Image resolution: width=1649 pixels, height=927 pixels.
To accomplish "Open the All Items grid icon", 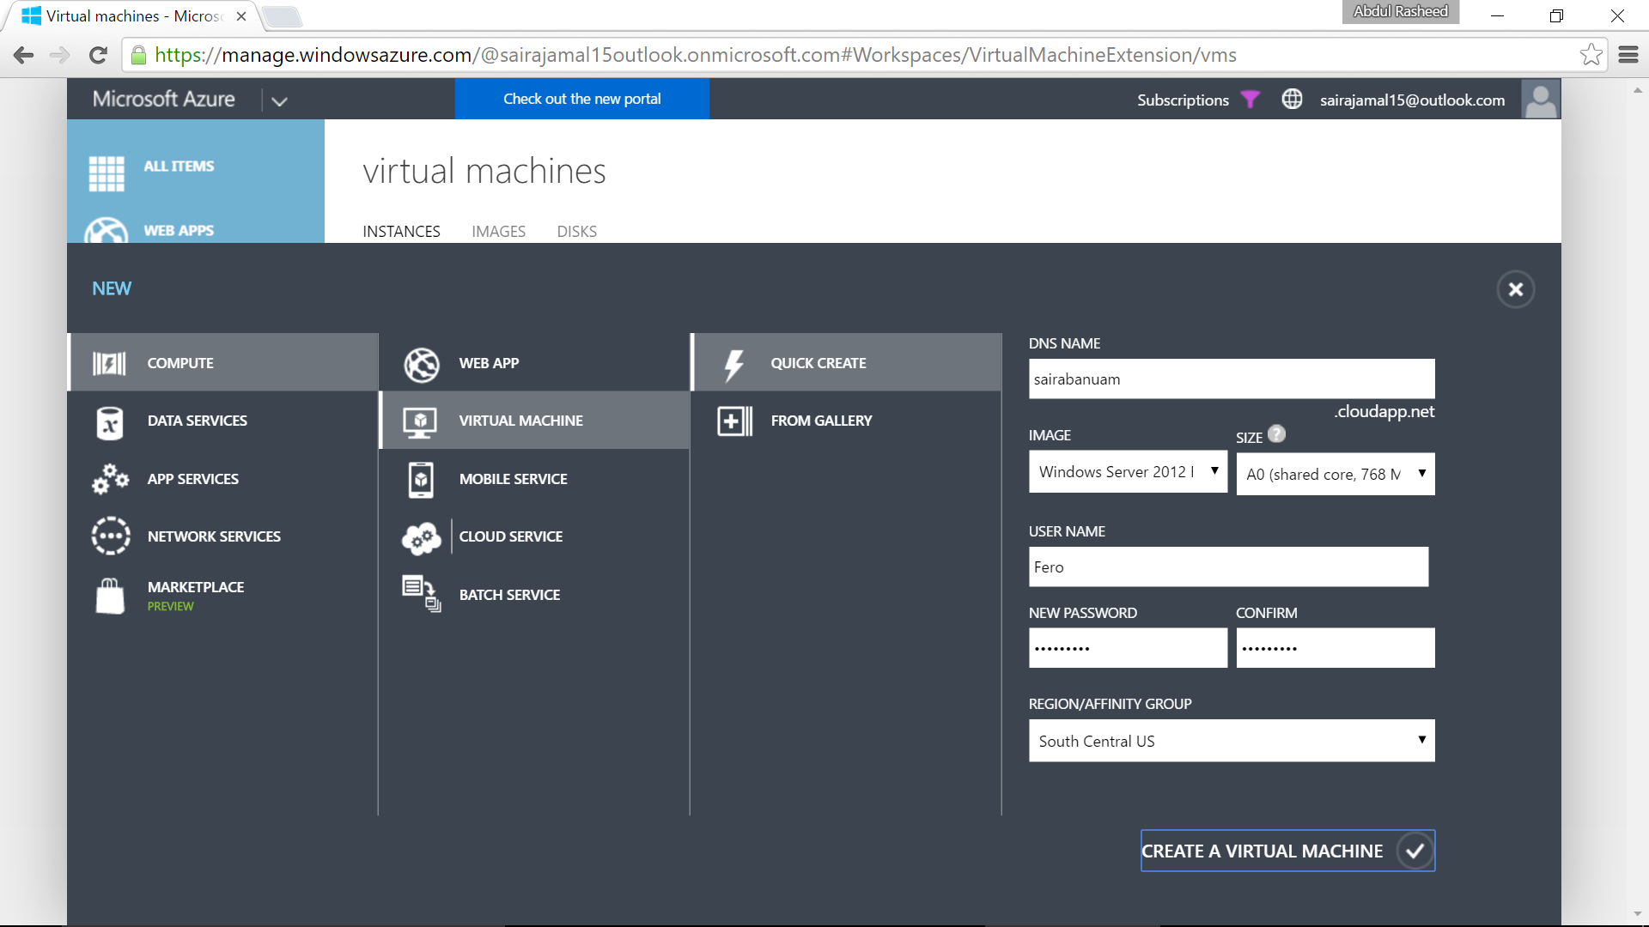I will (x=106, y=173).
